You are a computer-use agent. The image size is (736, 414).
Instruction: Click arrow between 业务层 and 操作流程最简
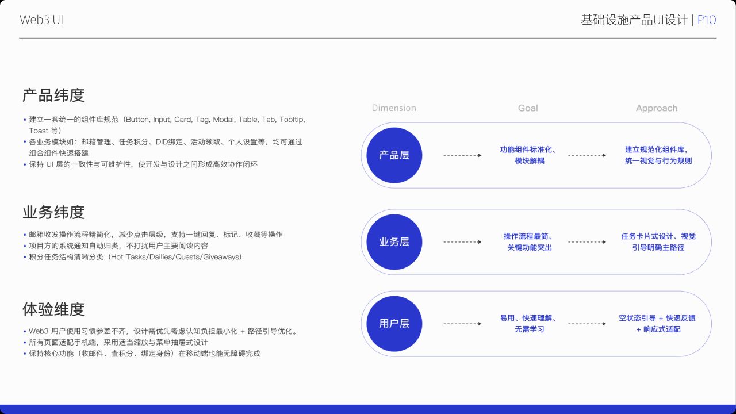463,242
